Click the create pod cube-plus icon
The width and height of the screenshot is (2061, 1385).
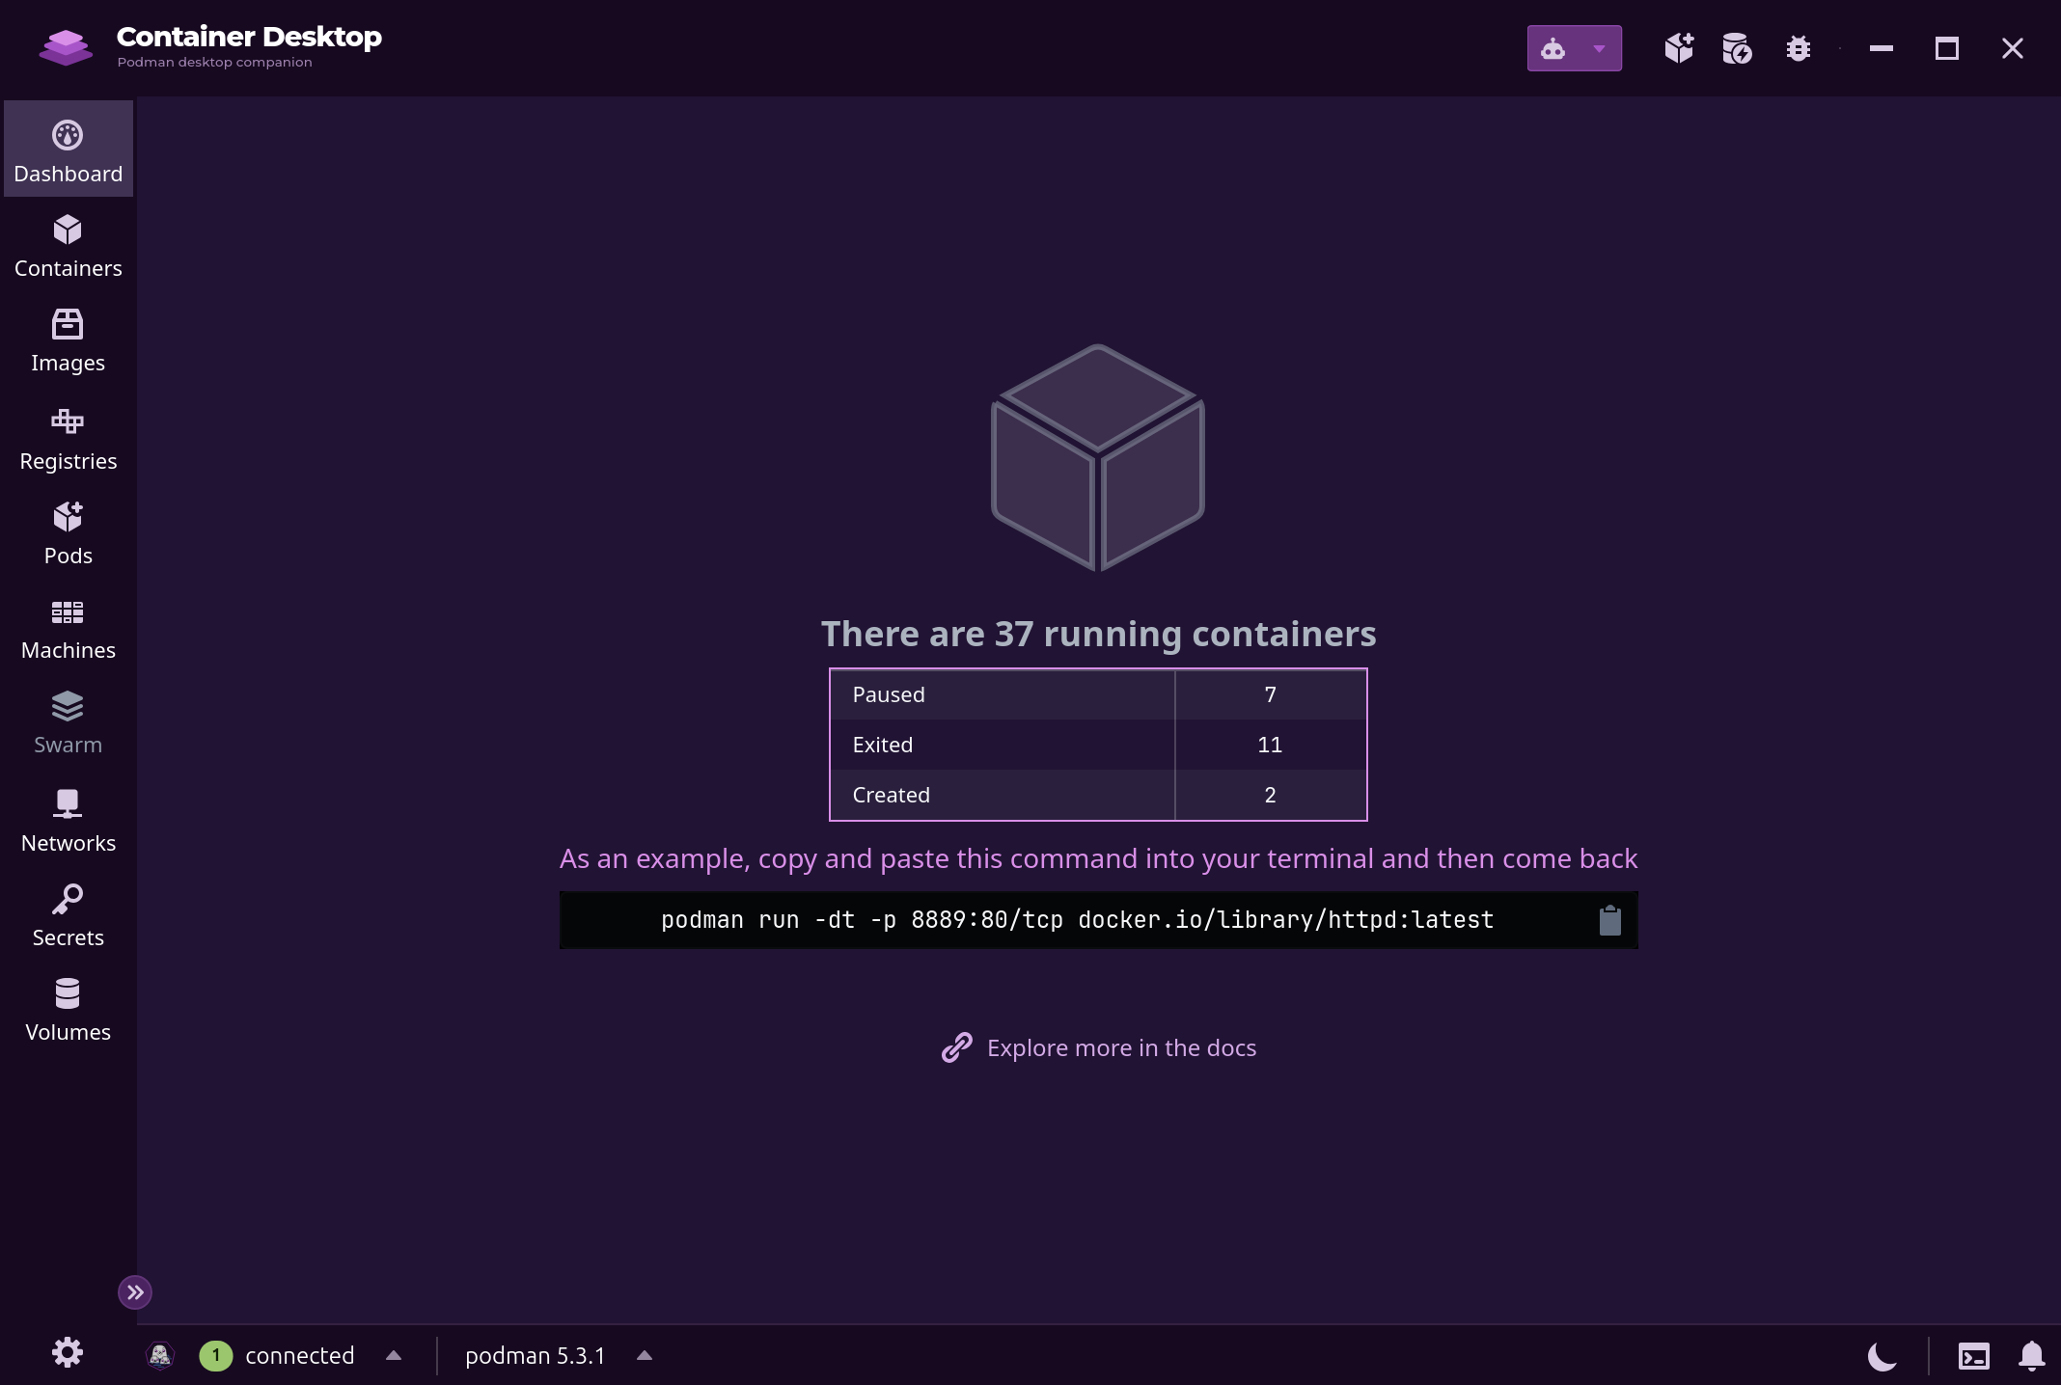tap(1679, 48)
